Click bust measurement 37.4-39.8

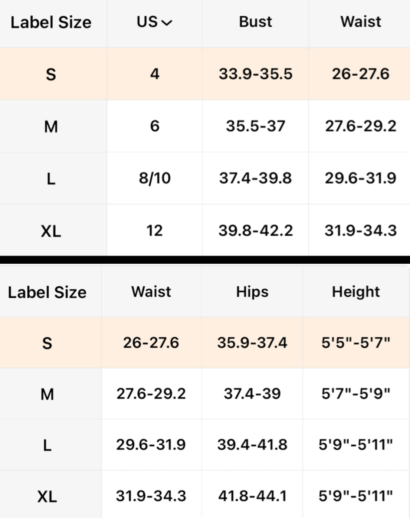pos(255,178)
